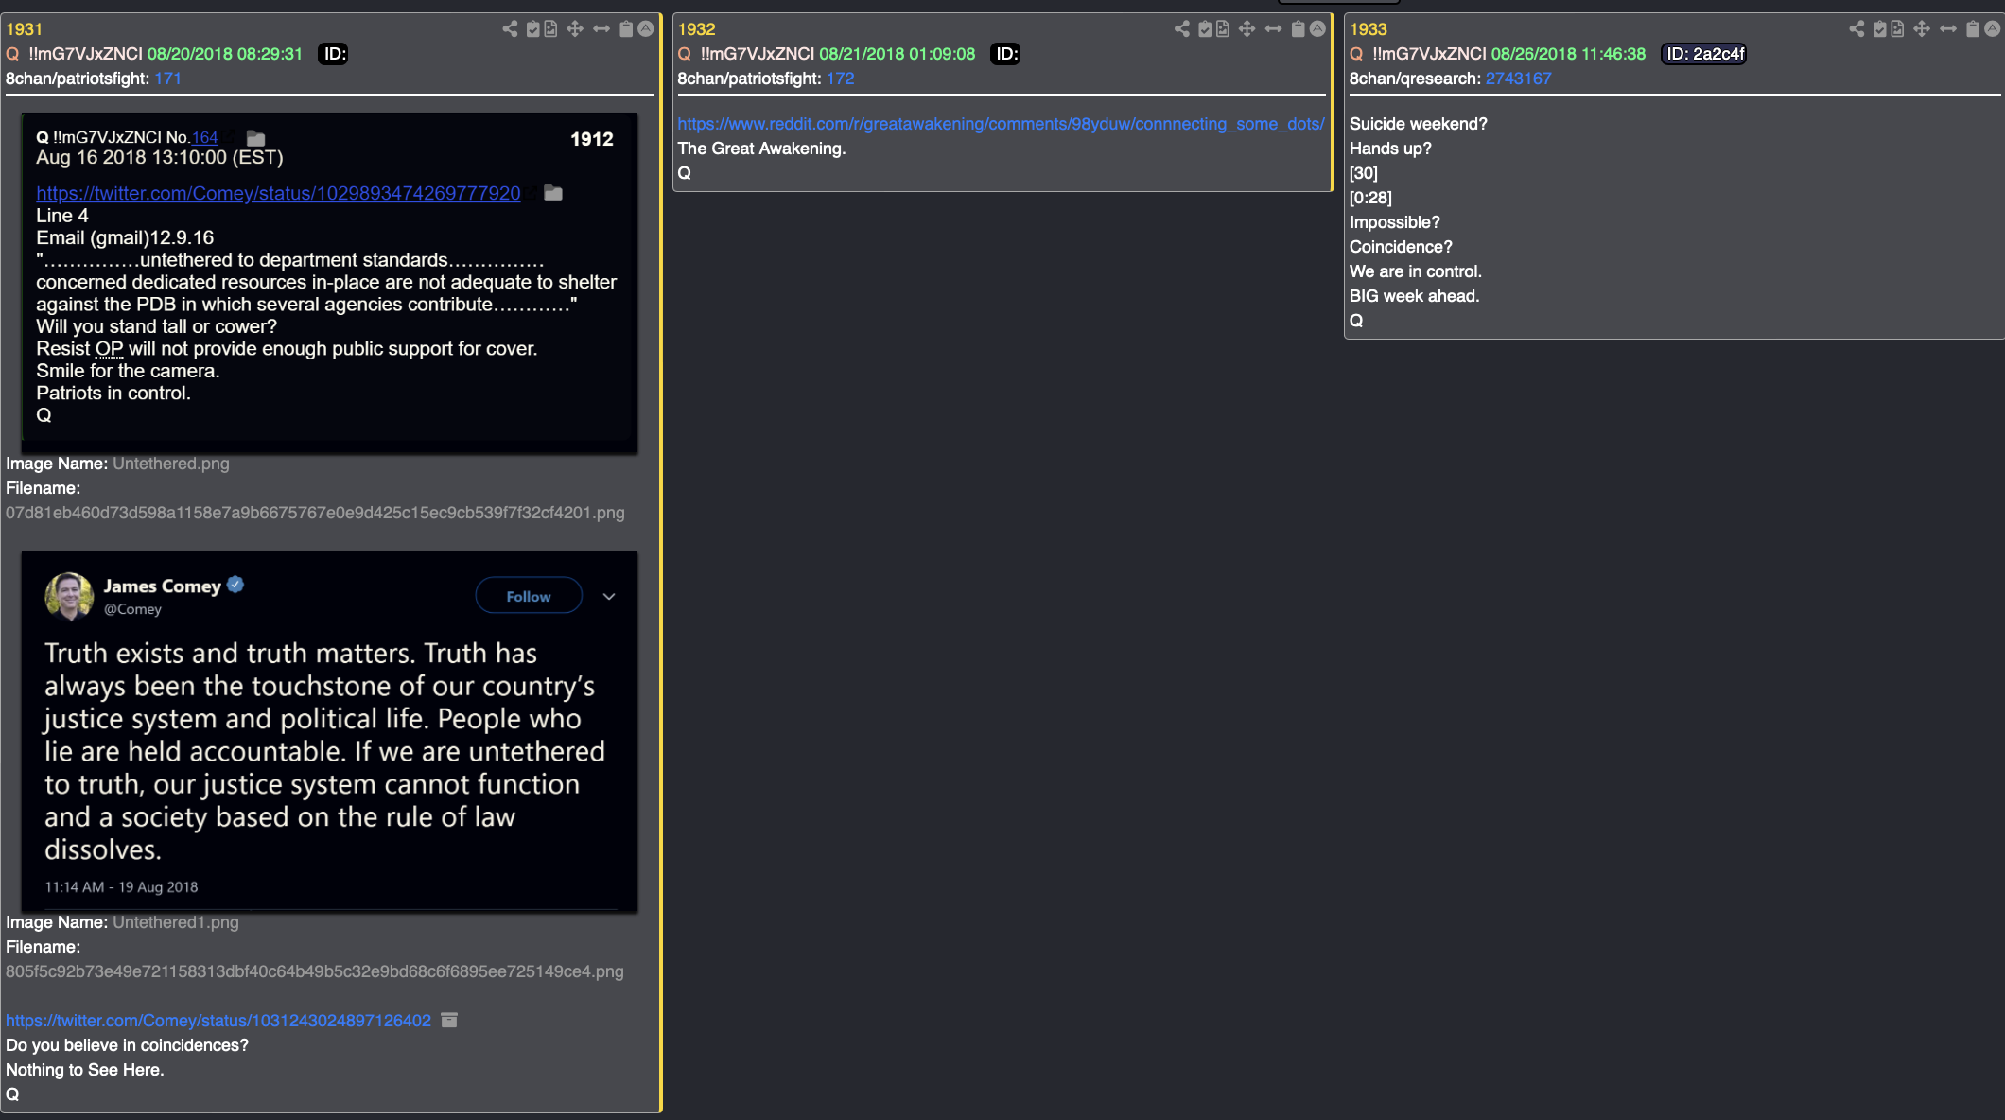The image size is (2005, 1120).
Task: Click 'Do you believe in coincidences?' text
Action: coord(128,1045)
